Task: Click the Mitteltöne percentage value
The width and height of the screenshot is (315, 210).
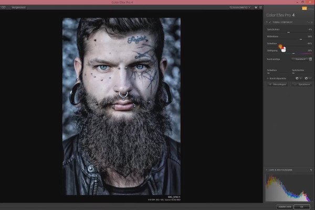Action: click(310, 36)
